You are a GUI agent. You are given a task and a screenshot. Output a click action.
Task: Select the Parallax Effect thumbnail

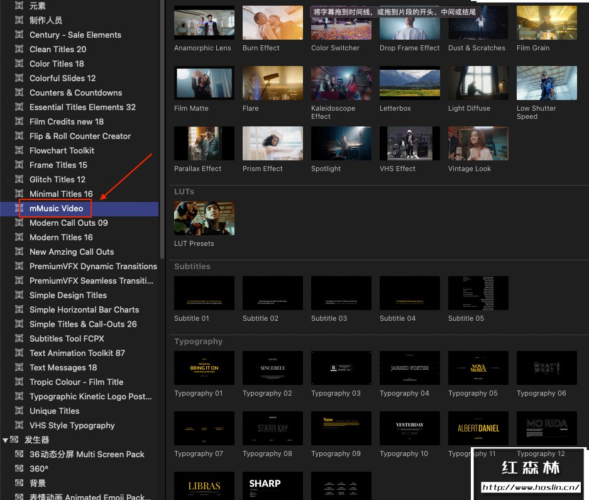(204, 143)
